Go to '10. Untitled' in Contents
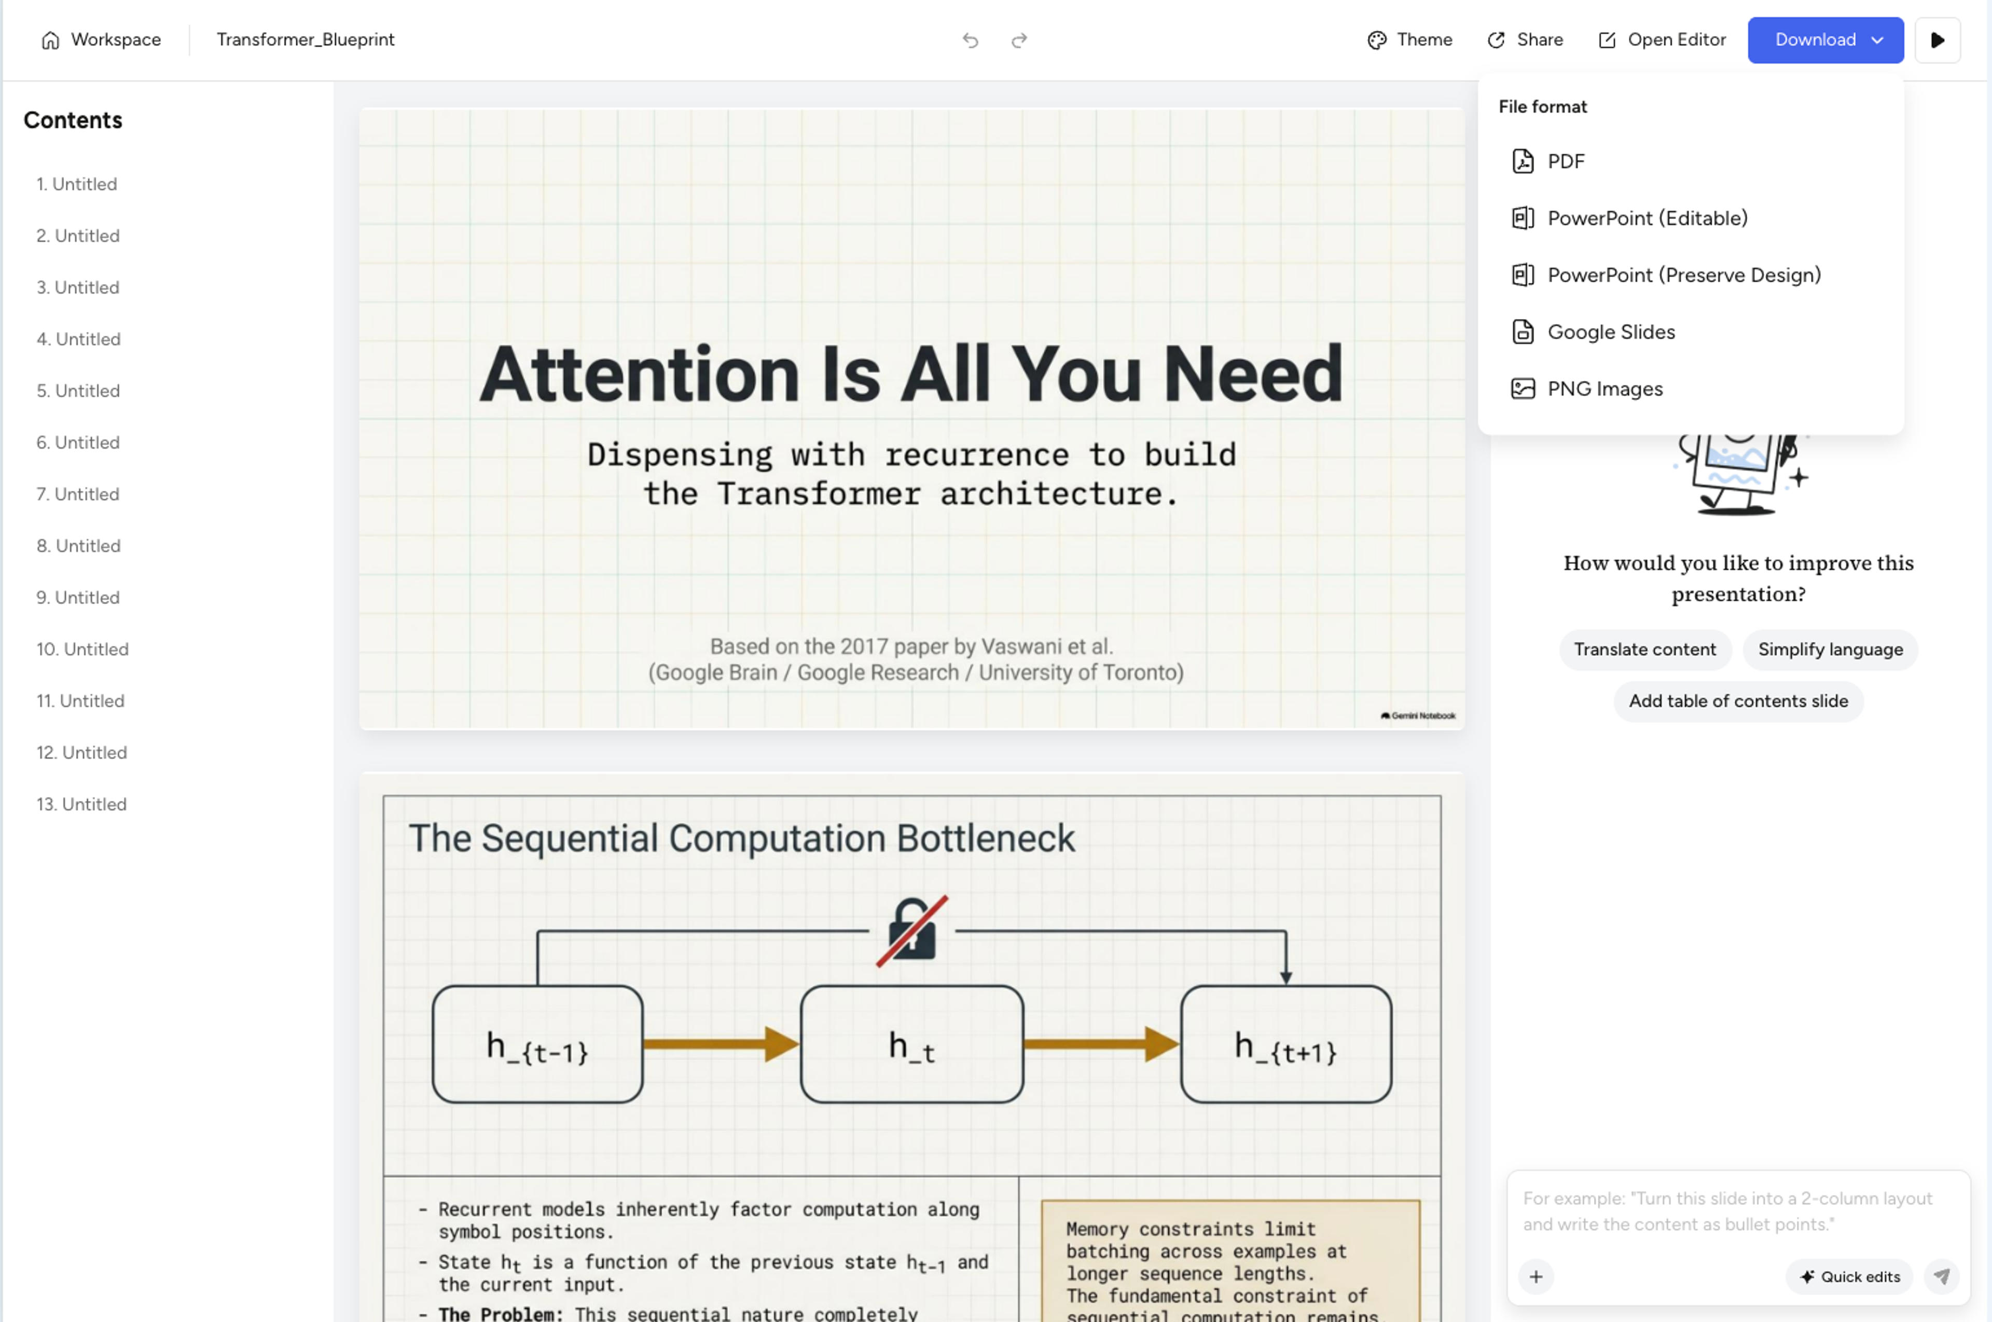Image resolution: width=1992 pixels, height=1322 pixels. point(82,649)
